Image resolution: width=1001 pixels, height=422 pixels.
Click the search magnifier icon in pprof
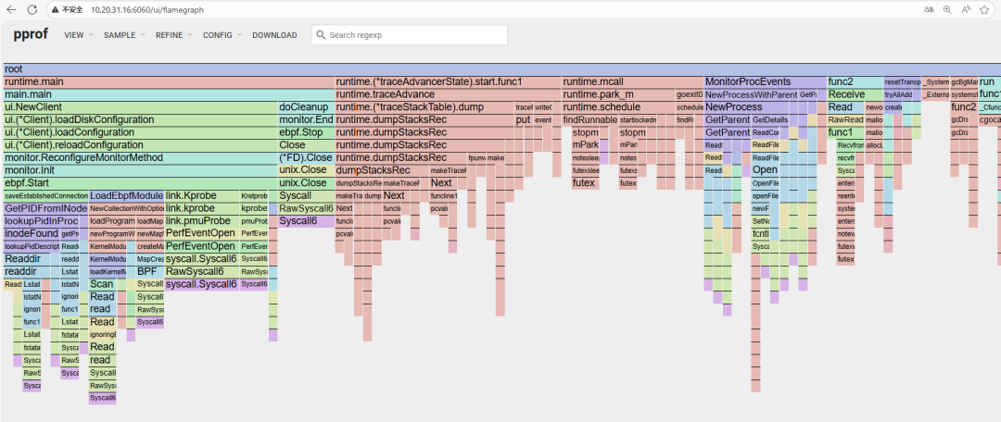(320, 35)
